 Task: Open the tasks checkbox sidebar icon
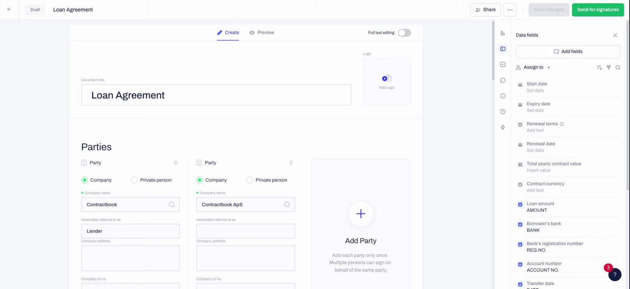[503, 65]
